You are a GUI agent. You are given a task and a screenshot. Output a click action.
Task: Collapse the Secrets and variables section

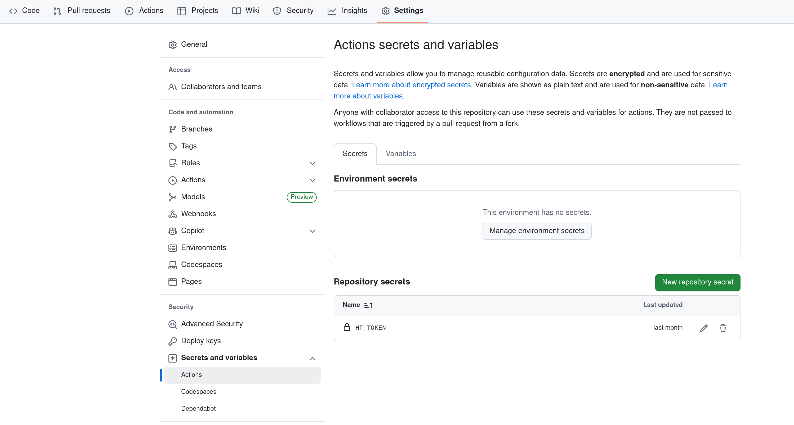pyautogui.click(x=312, y=358)
